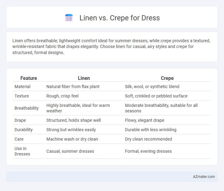
Task: Click the 'Linen' column header
Action: click(84, 78)
